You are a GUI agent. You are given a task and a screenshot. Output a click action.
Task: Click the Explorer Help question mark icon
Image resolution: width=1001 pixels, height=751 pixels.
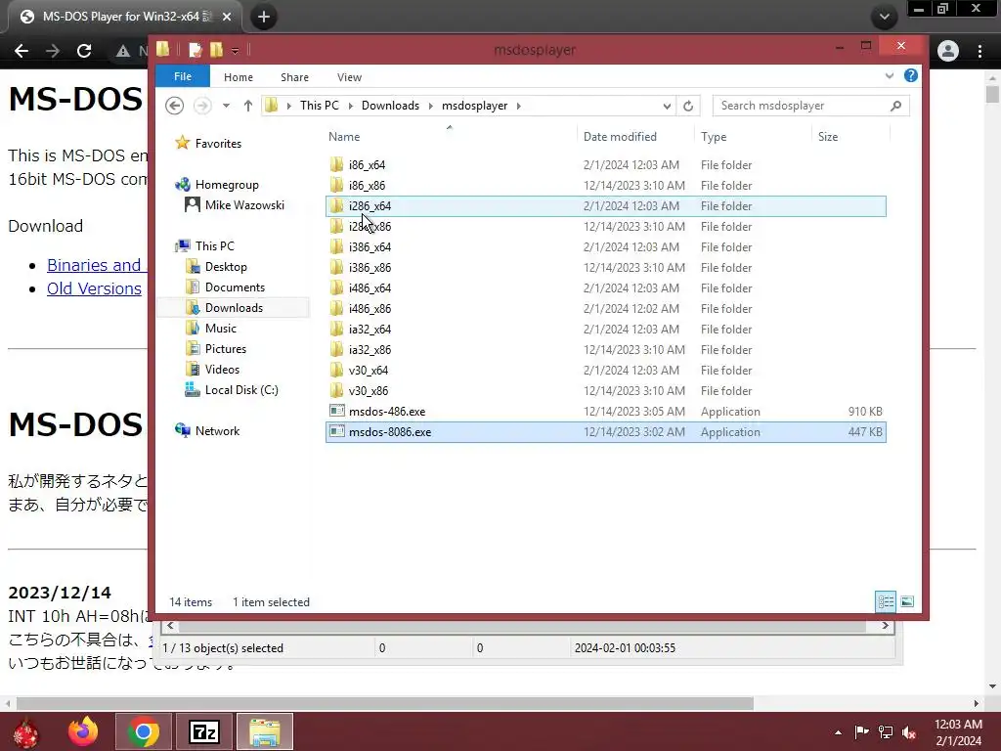[x=910, y=76]
